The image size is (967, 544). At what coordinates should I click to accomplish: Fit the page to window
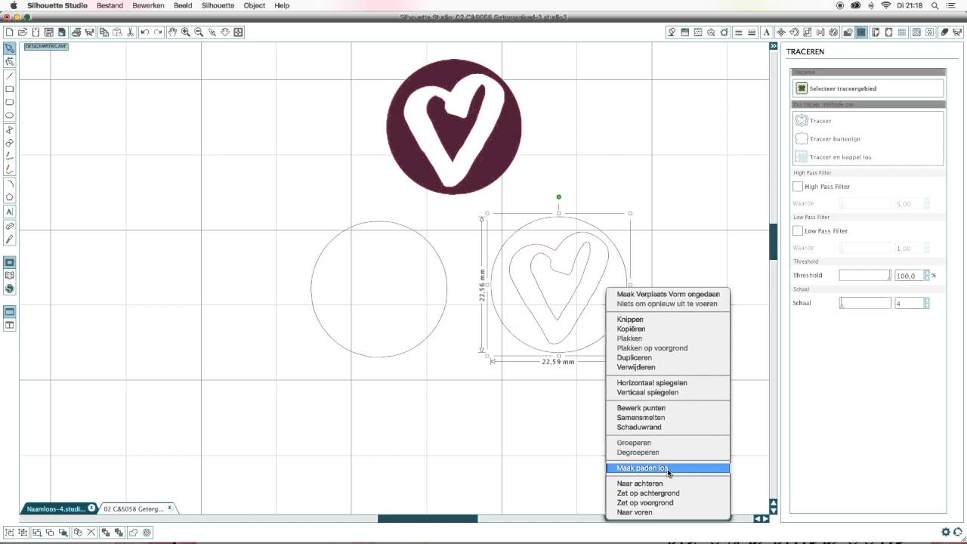tap(239, 32)
